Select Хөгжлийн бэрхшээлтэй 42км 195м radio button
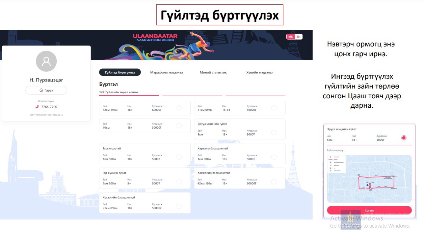Screen dimensions: 424x238 click(274, 181)
